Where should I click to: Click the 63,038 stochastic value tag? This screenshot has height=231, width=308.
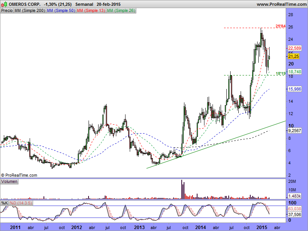(295, 209)
